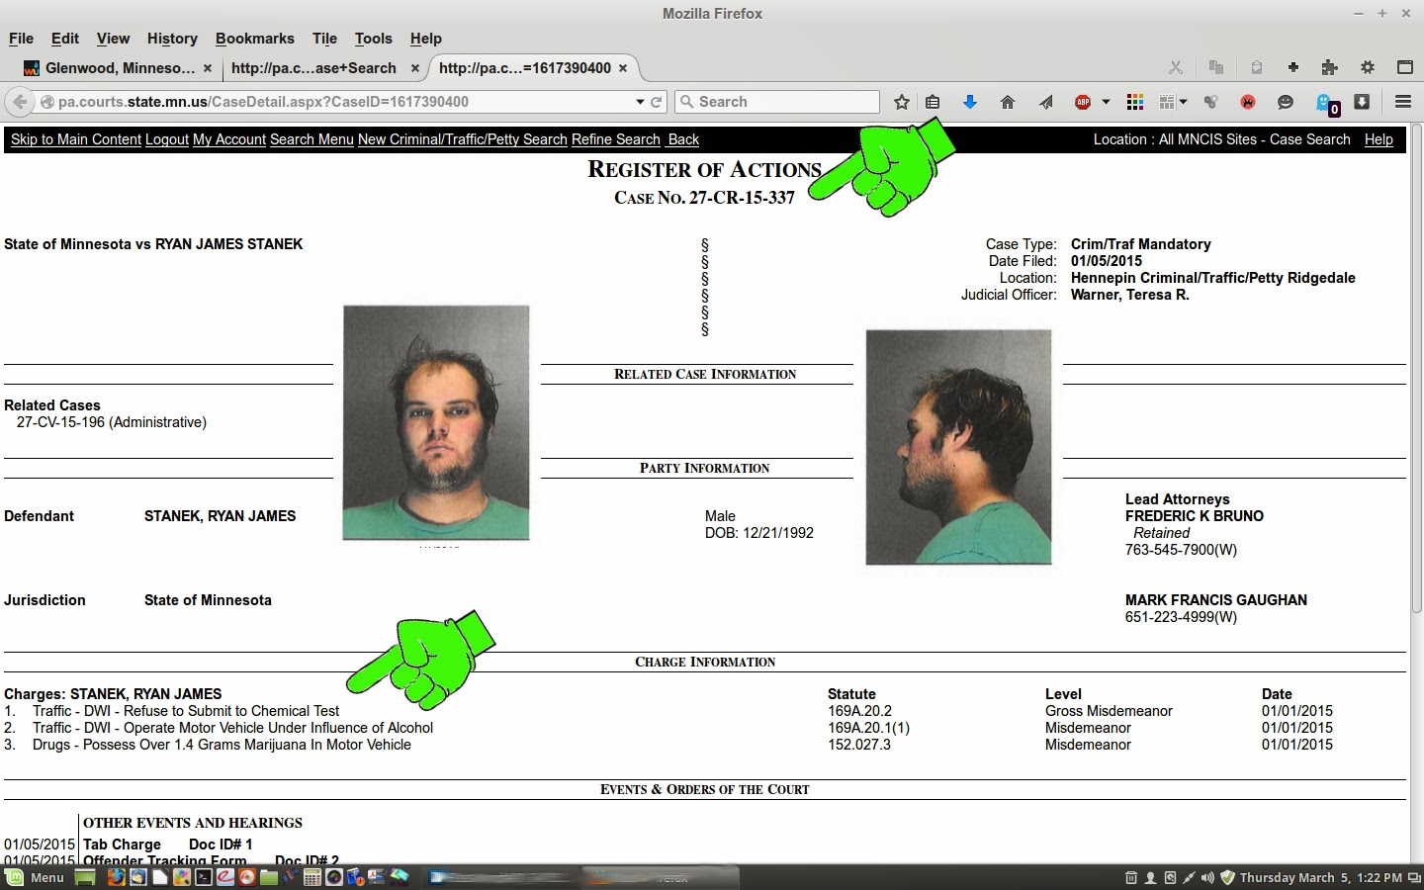Save page with the paper-plane icon
The width and height of the screenshot is (1424, 890).
pos(1045,102)
